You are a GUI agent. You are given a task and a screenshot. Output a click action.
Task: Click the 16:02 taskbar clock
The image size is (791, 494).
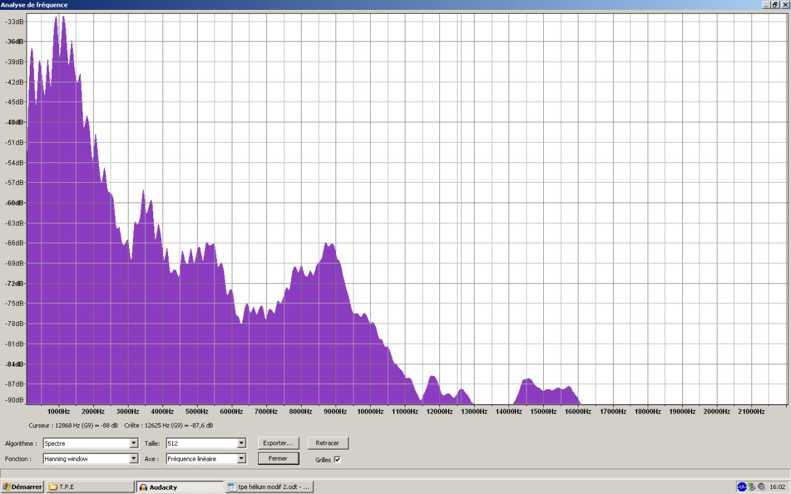[x=777, y=487]
